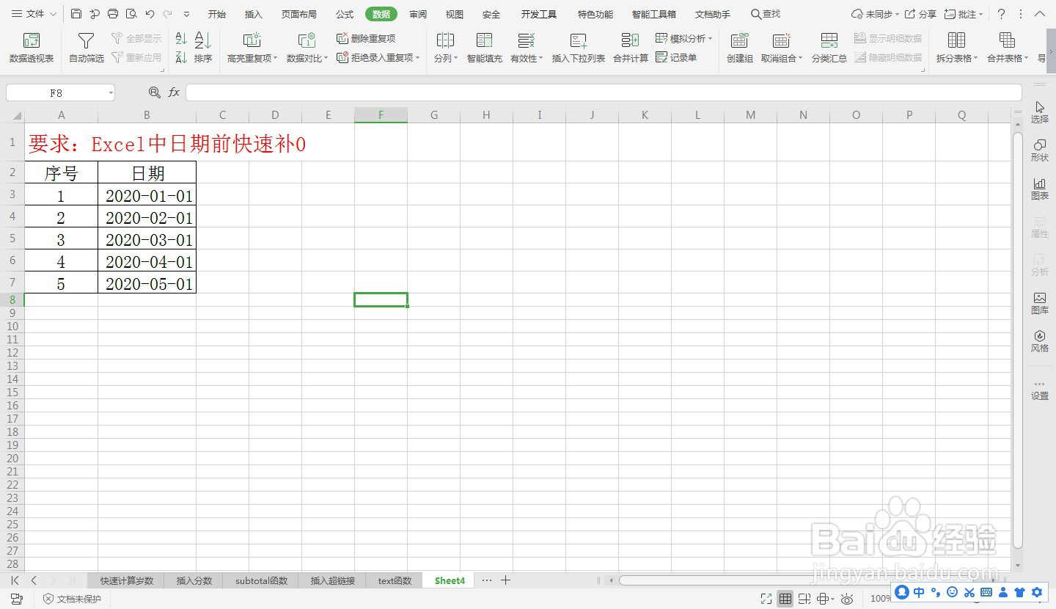The width and height of the screenshot is (1056, 609).
Task: Add a new sheet with plus button
Action: tap(505, 580)
